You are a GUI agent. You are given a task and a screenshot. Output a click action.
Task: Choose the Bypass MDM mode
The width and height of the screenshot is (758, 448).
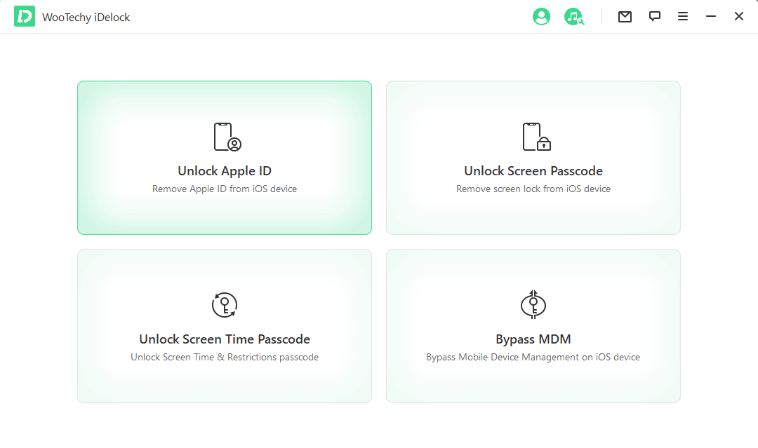click(x=533, y=326)
